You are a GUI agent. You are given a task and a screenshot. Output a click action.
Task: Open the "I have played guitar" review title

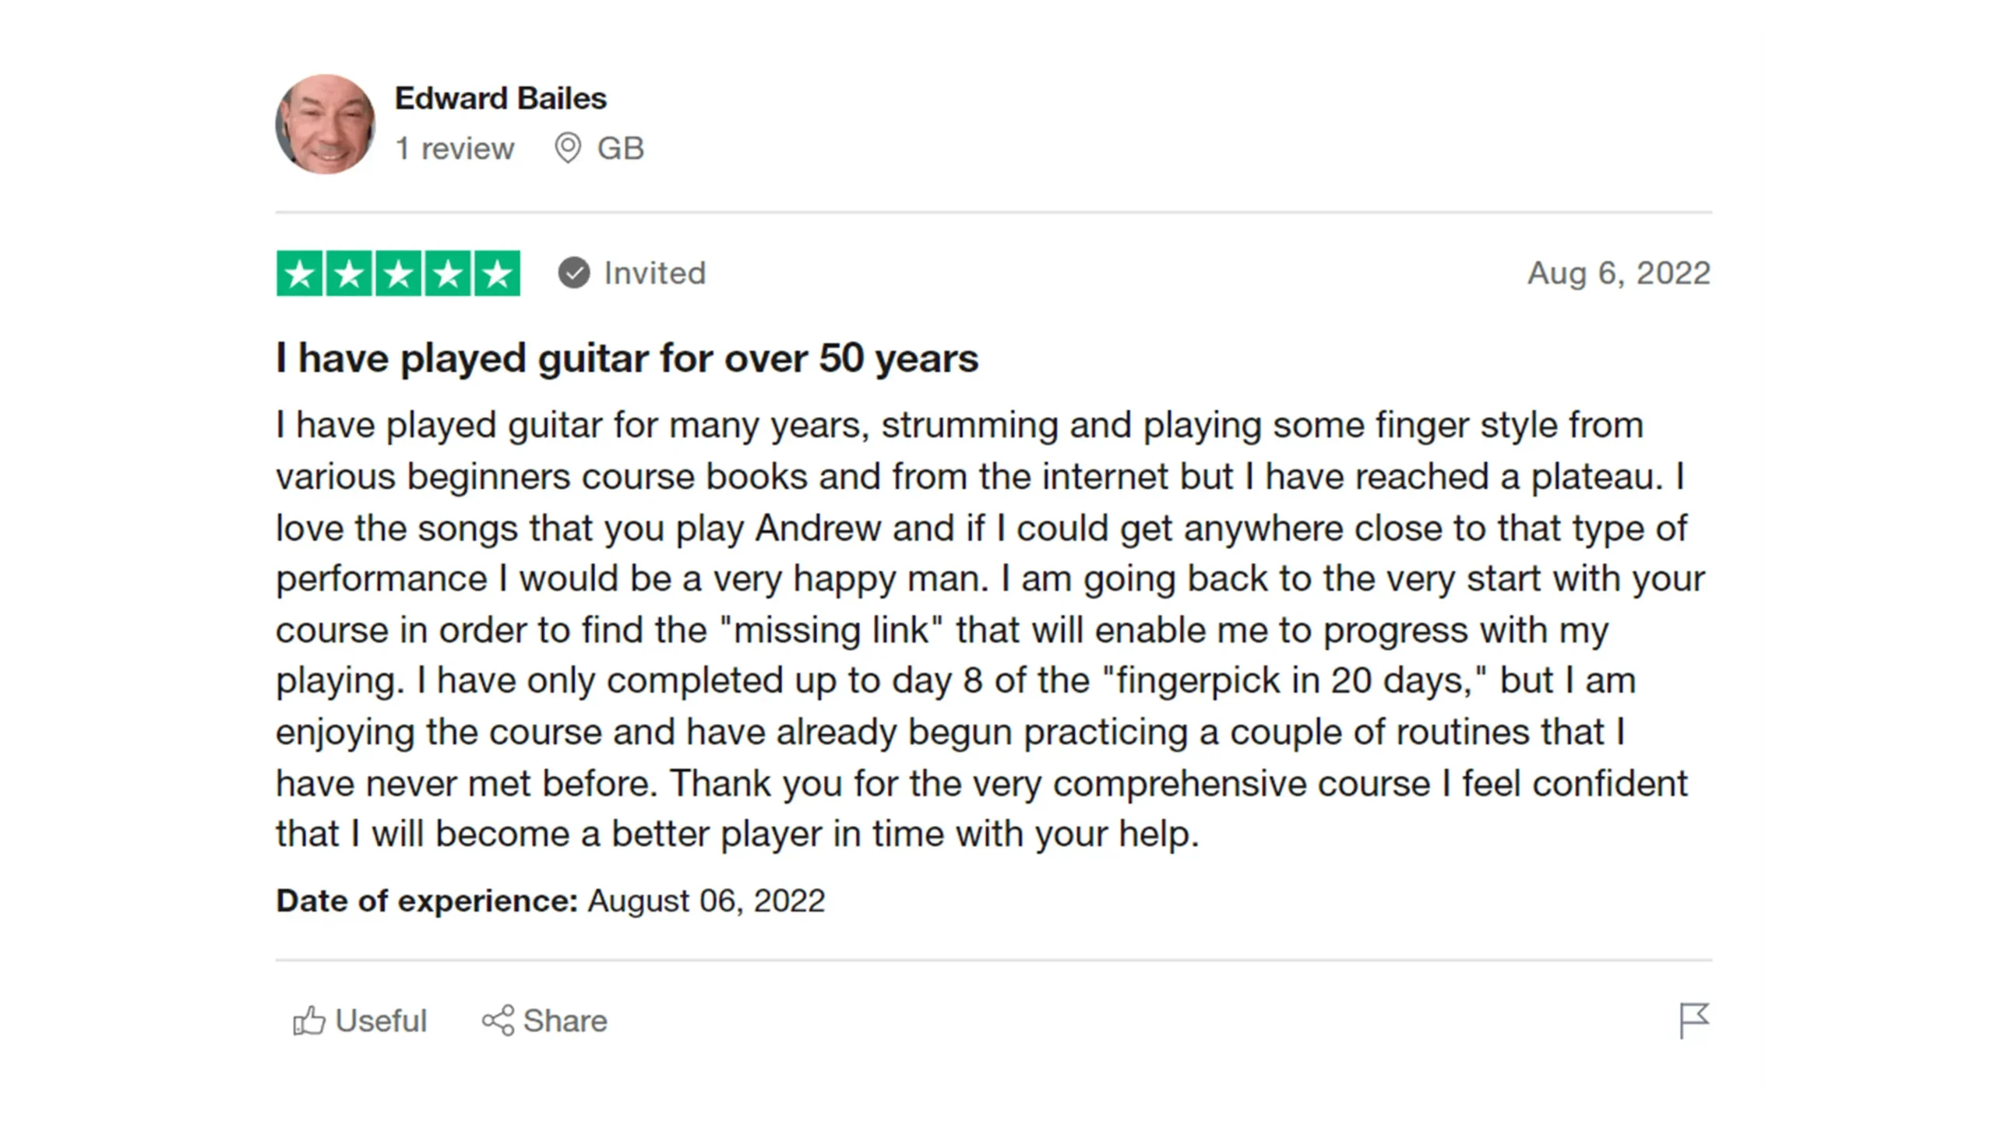tap(627, 359)
